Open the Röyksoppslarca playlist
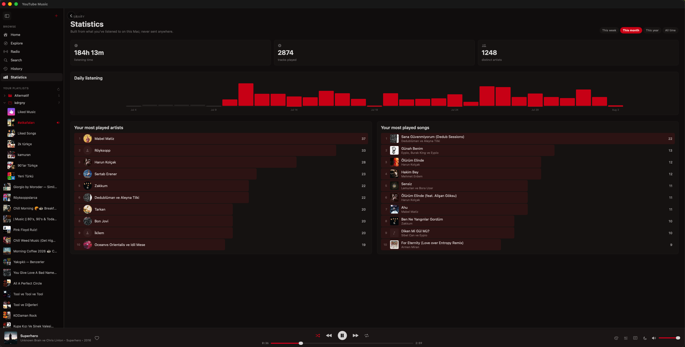Viewport: 685px width, 347px height. [32, 197]
